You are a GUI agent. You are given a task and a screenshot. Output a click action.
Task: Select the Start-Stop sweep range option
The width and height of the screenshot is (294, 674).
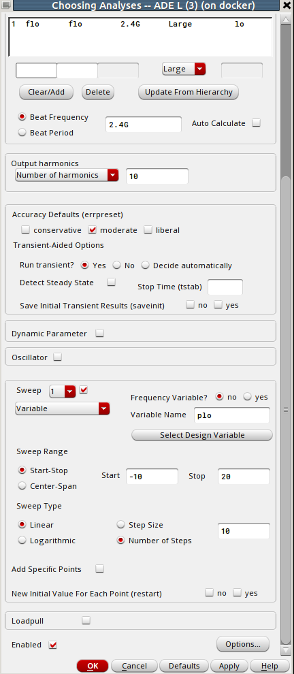[22, 470]
